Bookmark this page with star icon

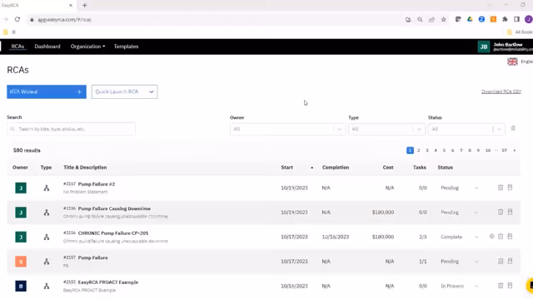tap(444, 20)
